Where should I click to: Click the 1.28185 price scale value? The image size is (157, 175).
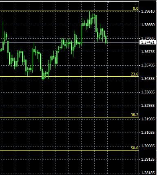pos(148,173)
